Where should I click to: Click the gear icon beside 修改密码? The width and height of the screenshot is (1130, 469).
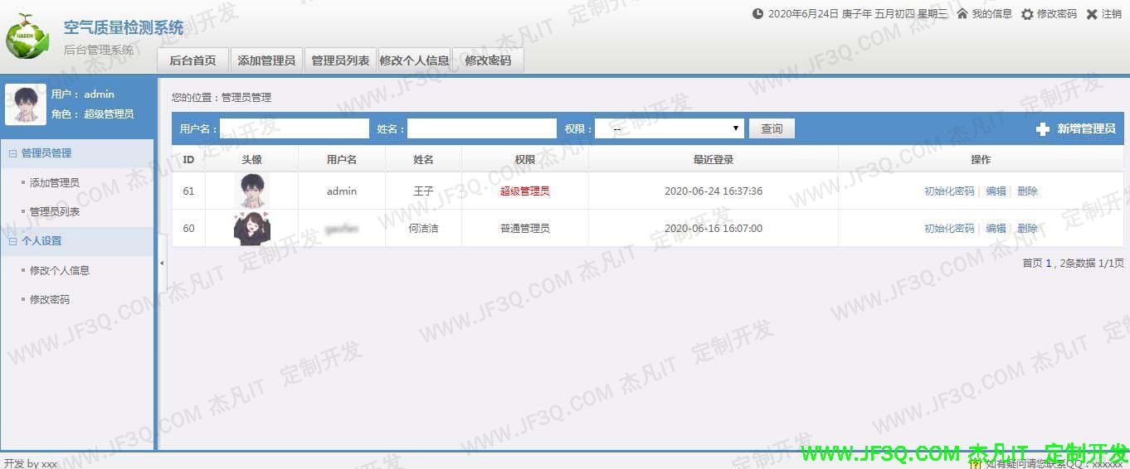tap(1027, 14)
